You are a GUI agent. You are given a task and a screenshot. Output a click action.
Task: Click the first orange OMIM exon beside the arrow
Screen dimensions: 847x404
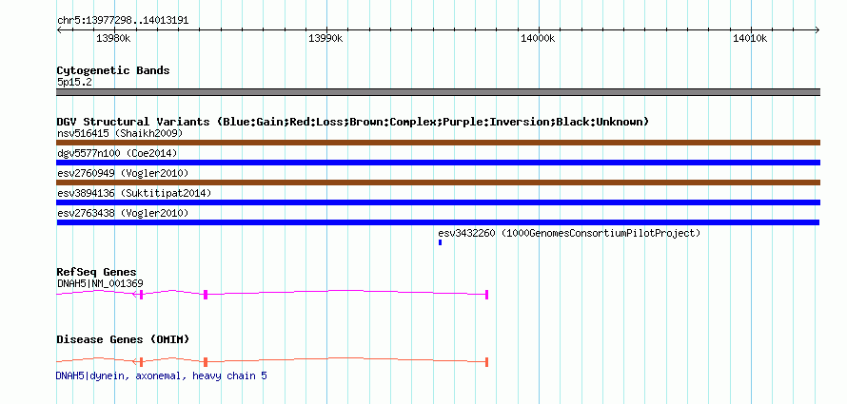click(x=141, y=362)
